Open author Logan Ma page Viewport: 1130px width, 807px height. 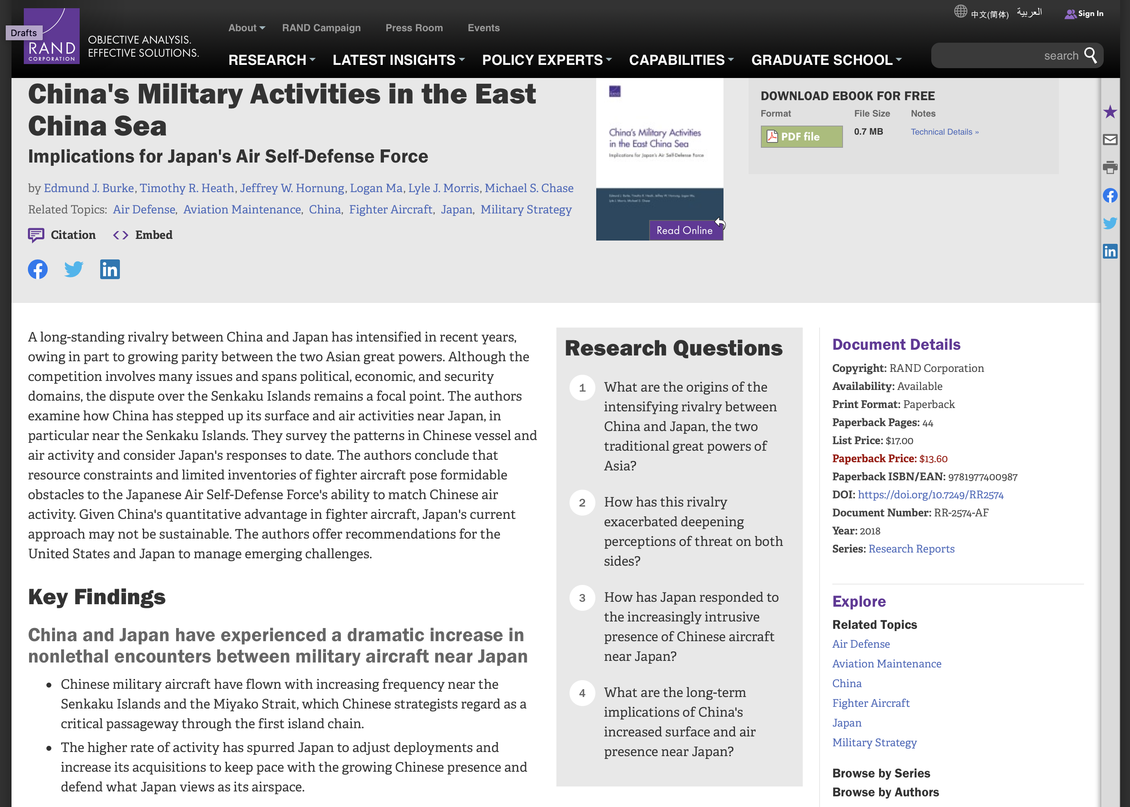376,188
